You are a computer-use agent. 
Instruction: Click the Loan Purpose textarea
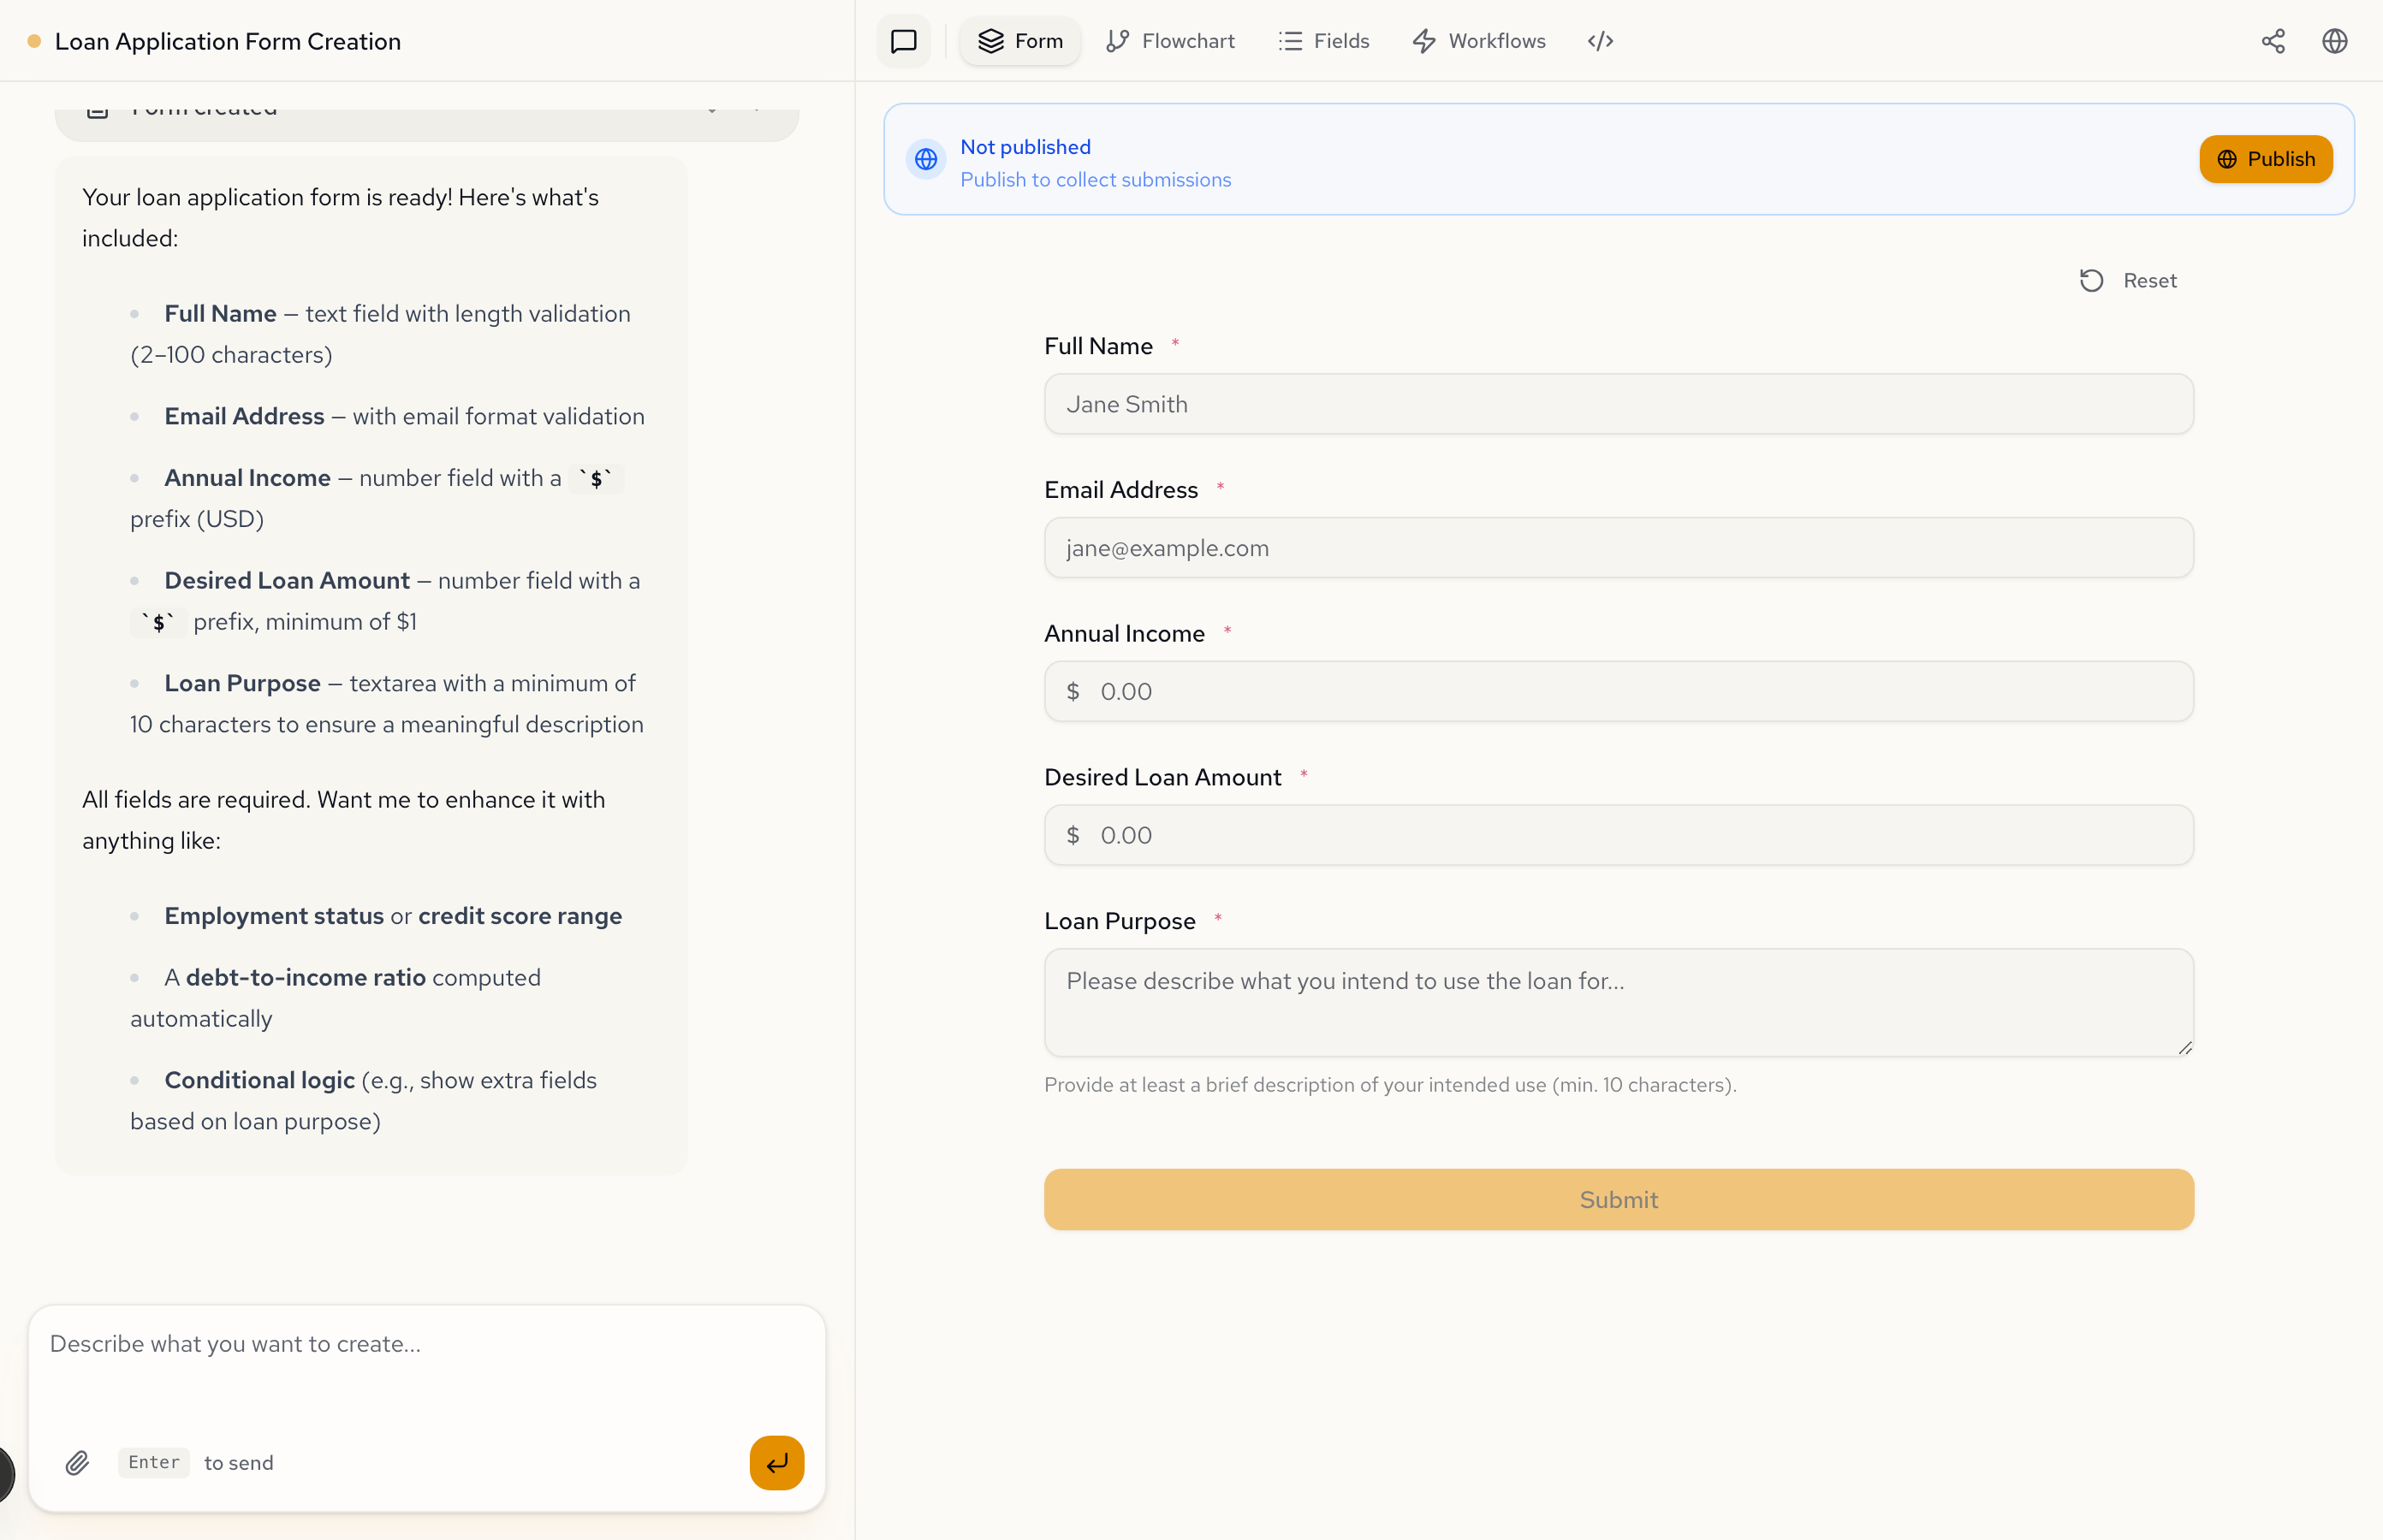pos(1618,1001)
